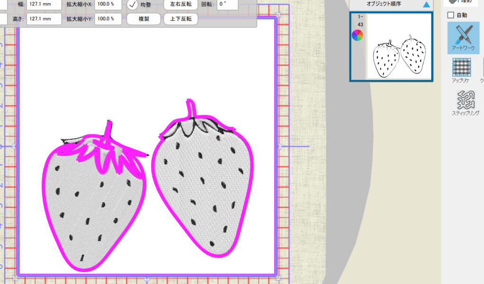Choose the スティップリング stippling tool
Viewport: 484px width, 284px height.
click(466, 102)
